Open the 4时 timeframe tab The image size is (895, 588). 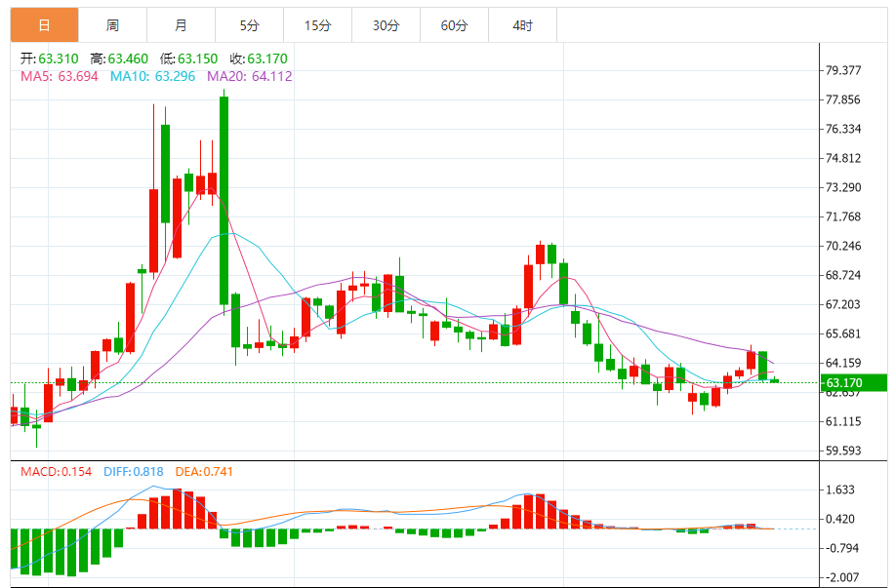(x=523, y=25)
